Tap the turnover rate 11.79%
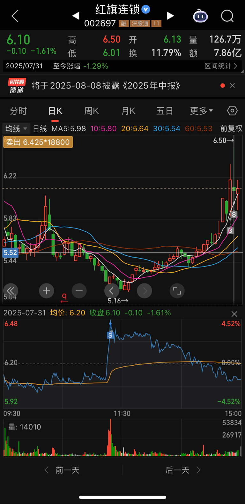Image resolution: width=245 pixels, height=504 pixels. click(x=166, y=53)
